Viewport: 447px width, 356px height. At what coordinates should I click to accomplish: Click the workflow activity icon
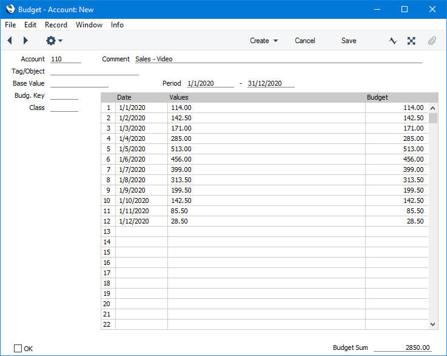tap(393, 41)
